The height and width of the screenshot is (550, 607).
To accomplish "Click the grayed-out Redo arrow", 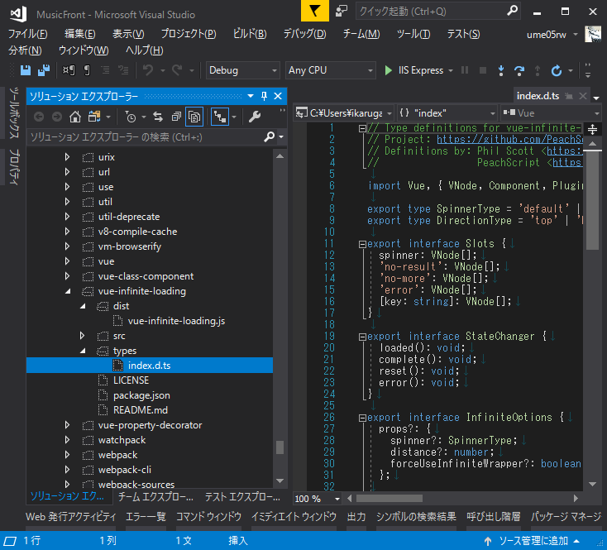I will [x=177, y=70].
